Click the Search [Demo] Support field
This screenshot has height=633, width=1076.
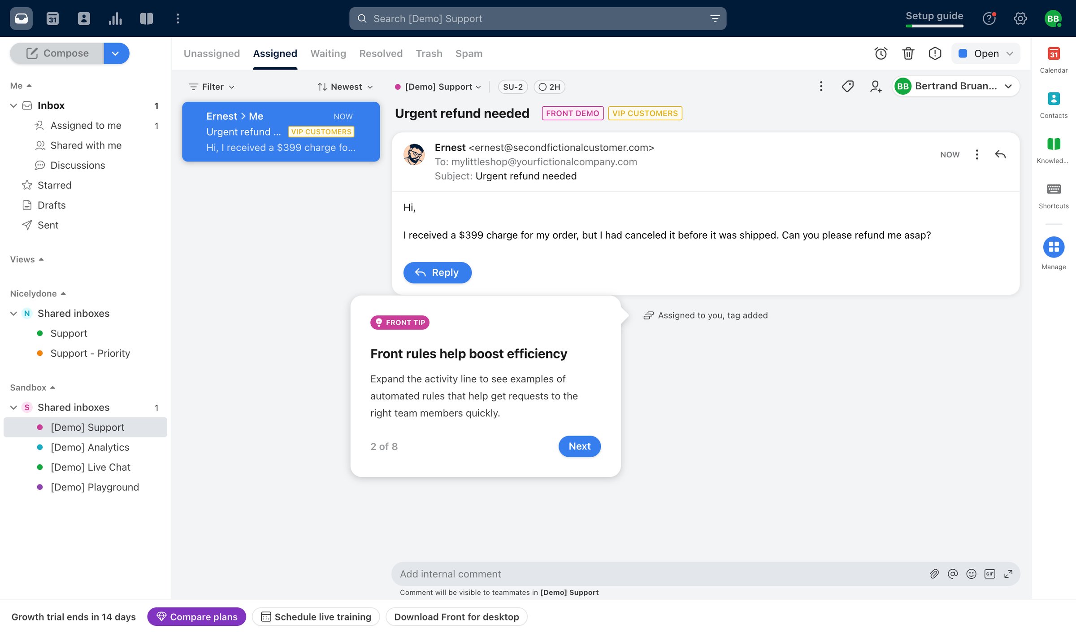538,18
